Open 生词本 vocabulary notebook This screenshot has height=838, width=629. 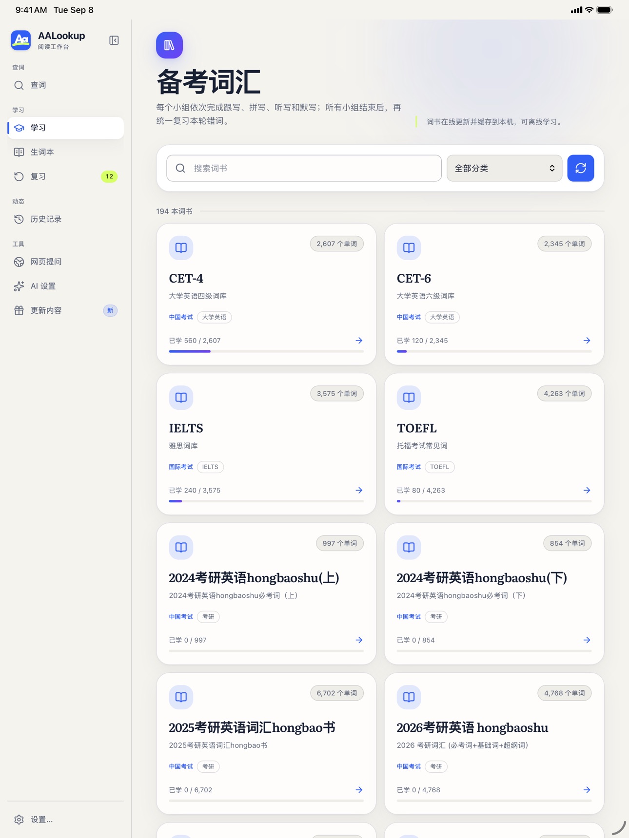click(66, 152)
